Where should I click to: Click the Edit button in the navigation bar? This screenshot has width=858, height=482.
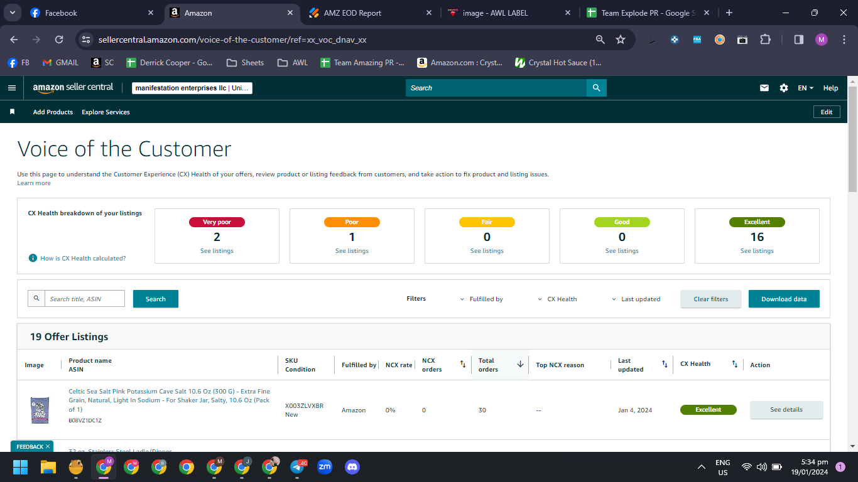click(x=827, y=112)
